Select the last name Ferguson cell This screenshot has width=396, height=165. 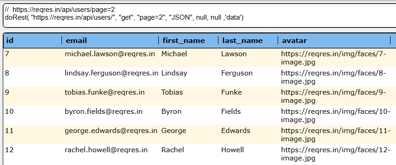(237, 73)
